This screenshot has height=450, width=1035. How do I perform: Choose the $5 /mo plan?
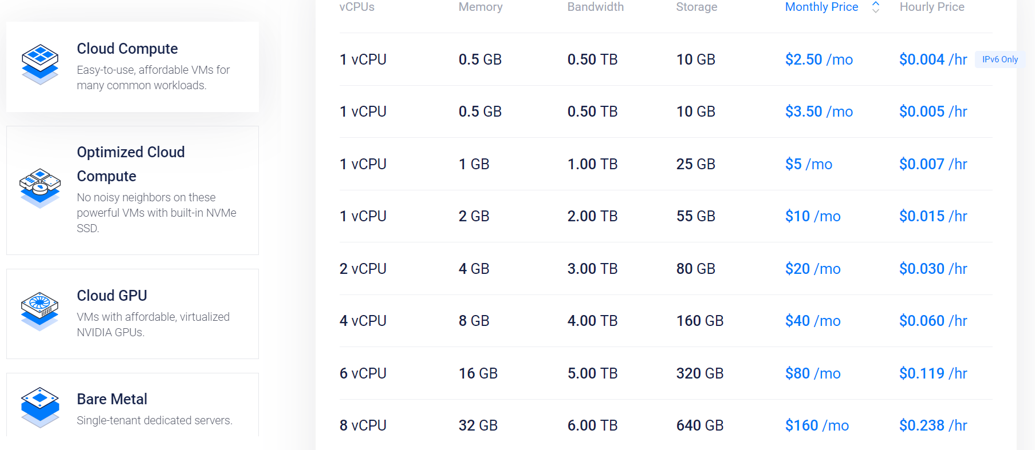click(x=809, y=164)
